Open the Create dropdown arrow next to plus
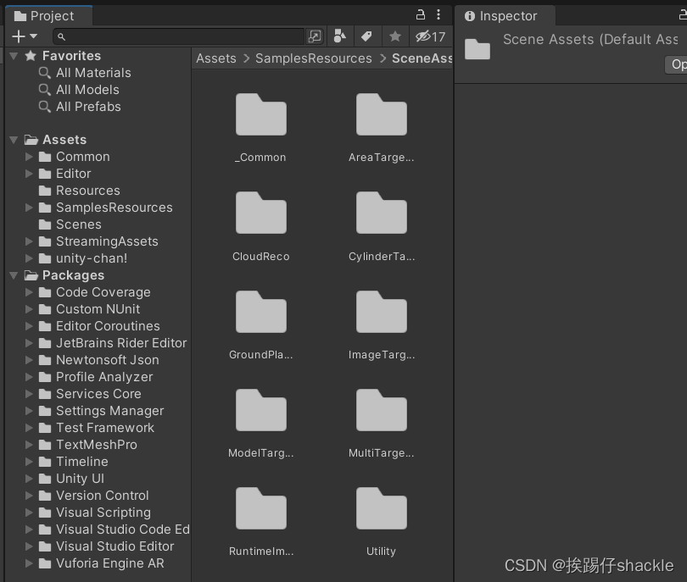 (x=34, y=36)
